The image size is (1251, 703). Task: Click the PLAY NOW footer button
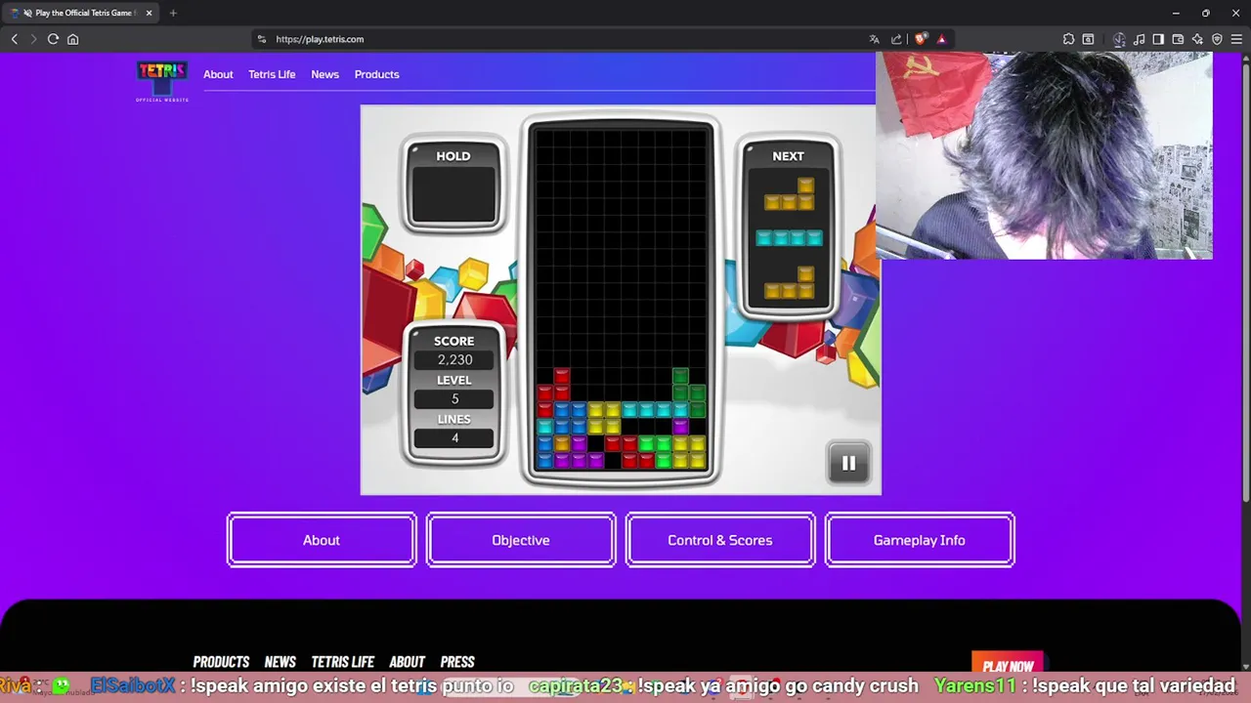pos(1008,665)
